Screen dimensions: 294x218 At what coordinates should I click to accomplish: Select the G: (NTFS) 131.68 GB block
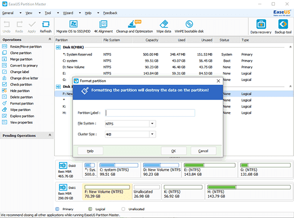tap(265, 170)
